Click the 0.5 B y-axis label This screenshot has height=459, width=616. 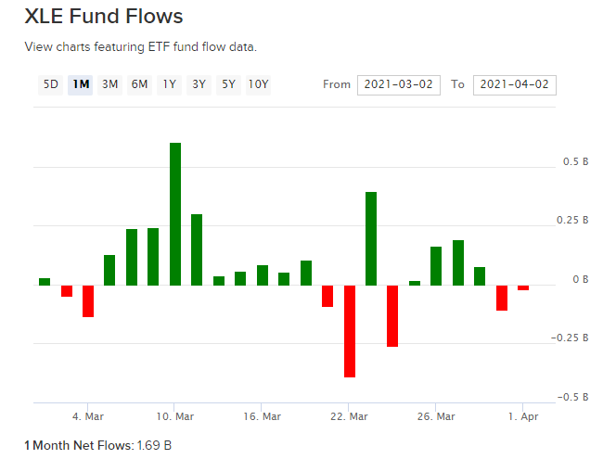click(x=575, y=161)
